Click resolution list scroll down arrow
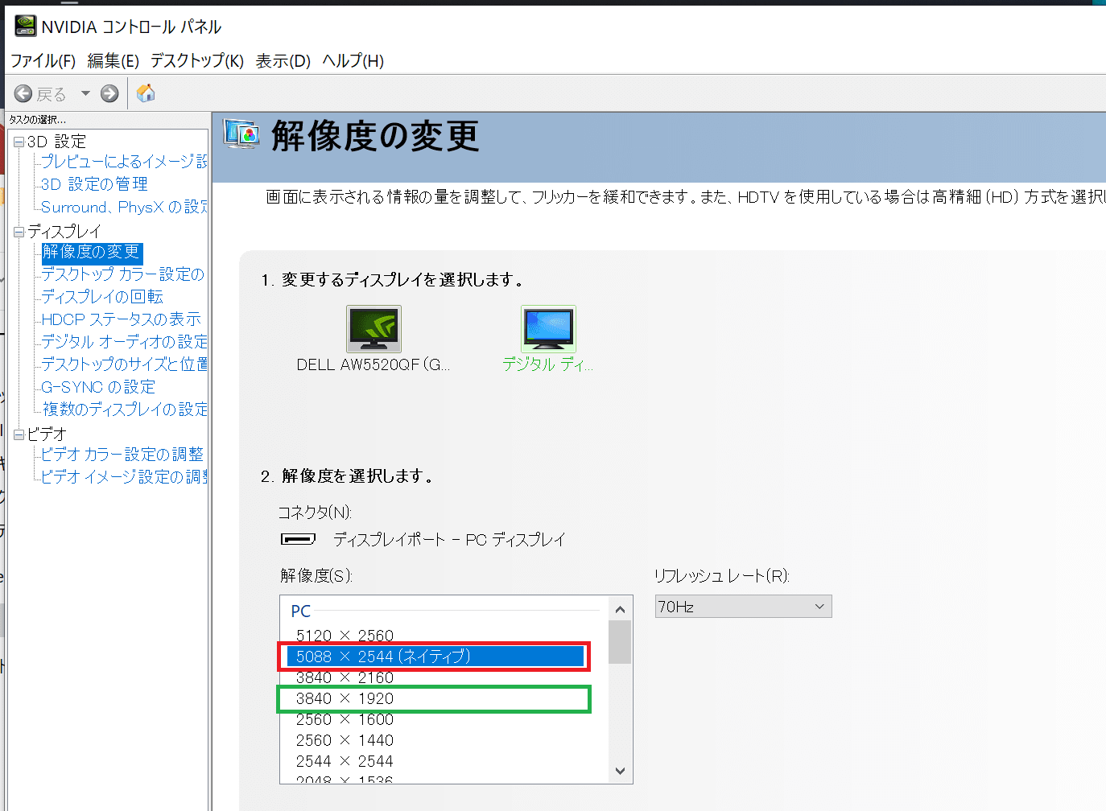Viewport: 1106px width, 811px height. (620, 771)
